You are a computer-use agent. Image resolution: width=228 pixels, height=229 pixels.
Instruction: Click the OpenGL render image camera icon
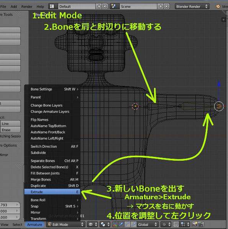click(x=195, y=224)
